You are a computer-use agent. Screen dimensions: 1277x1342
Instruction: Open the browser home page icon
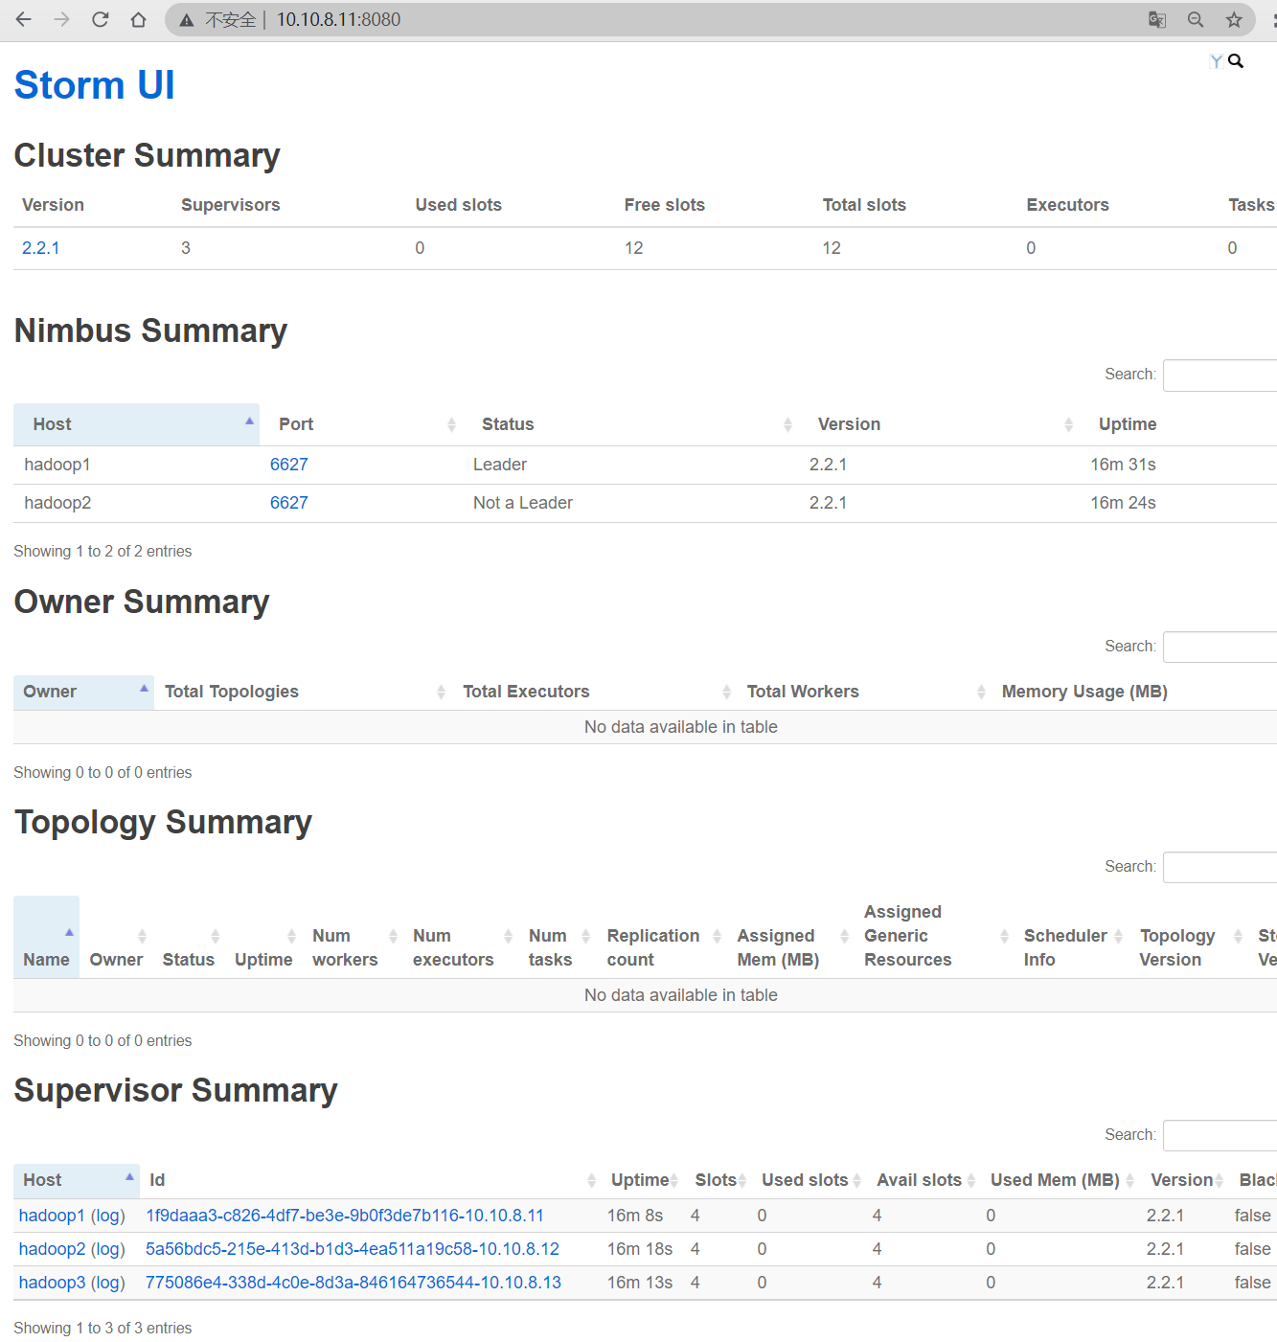tap(138, 19)
